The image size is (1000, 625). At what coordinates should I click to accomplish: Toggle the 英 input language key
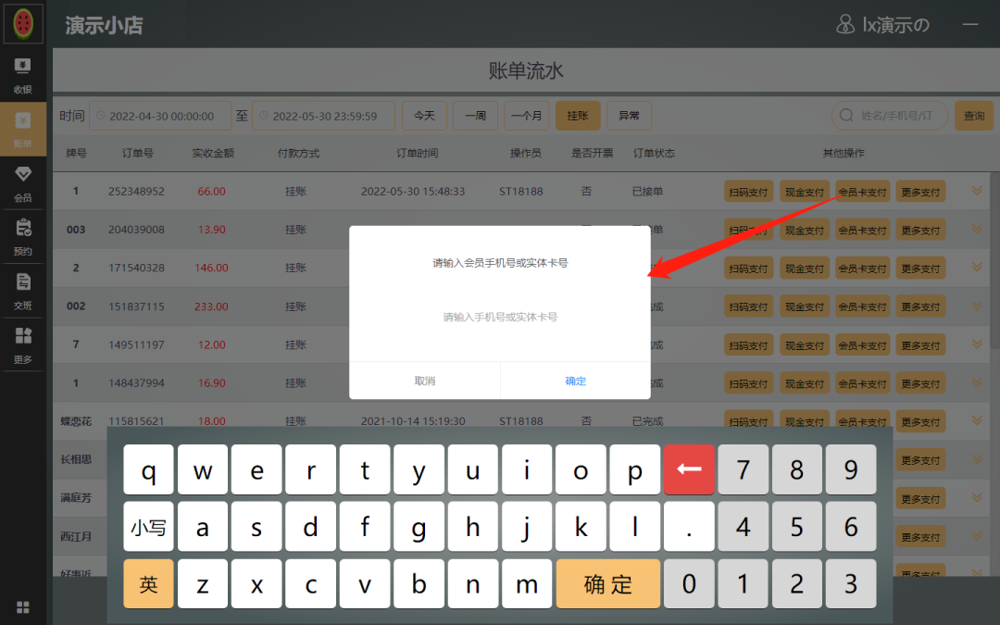click(x=148, y=583)
